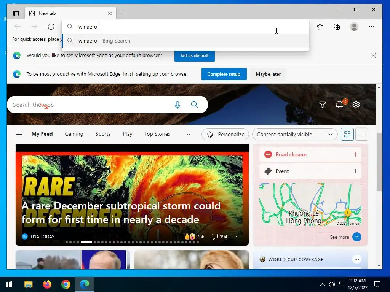Open the Favorites star icon
This screenshot has width=390, height=292.
tap(320, 27)
